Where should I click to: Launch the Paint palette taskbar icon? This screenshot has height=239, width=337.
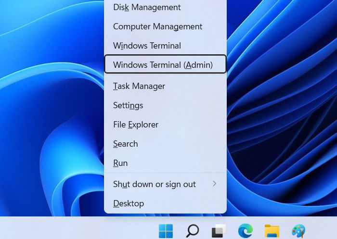(x=298, y=231)
